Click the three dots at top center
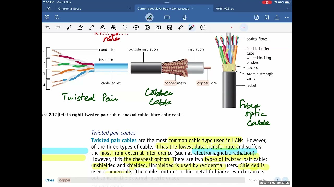334x187 pixels. (x=167, y=2)
